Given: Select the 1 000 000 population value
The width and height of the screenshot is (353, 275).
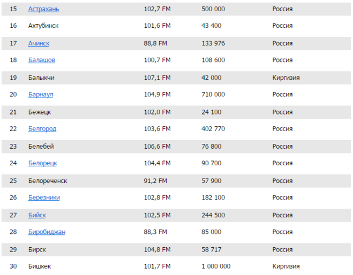Looking at the screenshot, I should point(216,266).
